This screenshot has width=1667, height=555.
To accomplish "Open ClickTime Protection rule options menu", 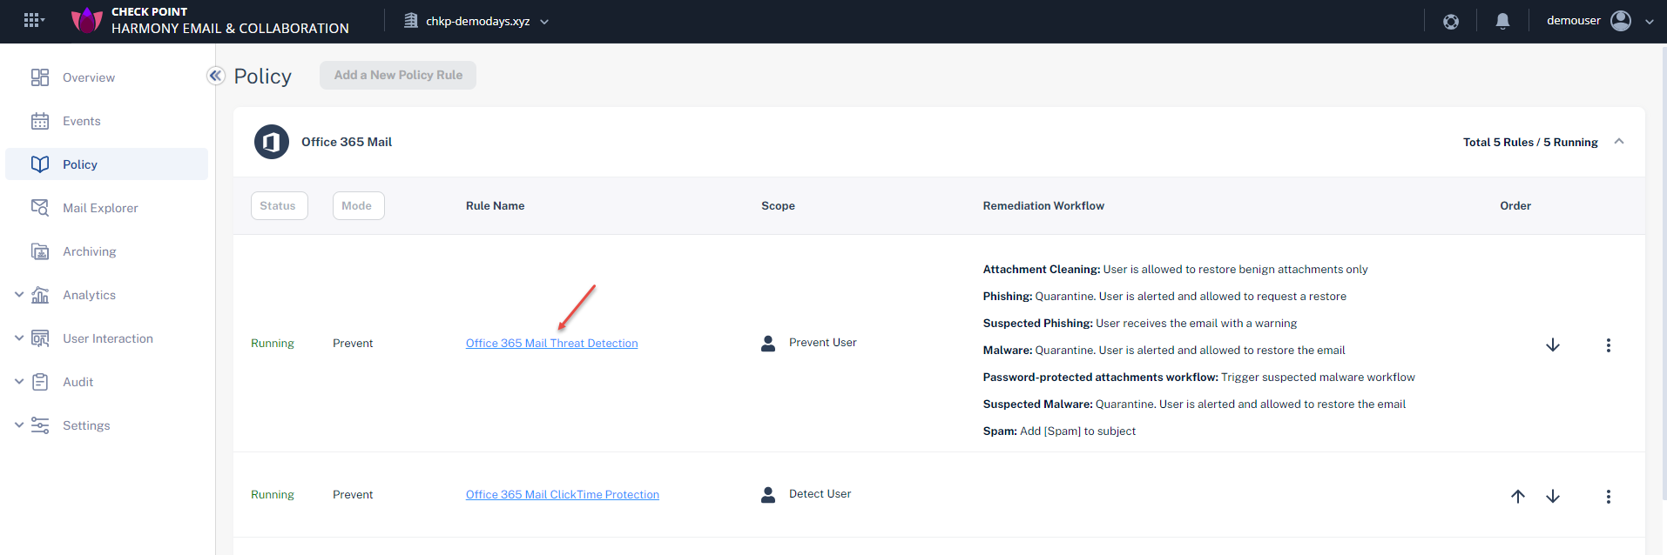I will [x=1609, y=497].
